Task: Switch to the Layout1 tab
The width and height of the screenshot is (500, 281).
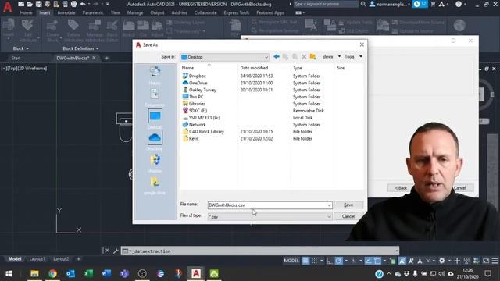Action: point(37,259)
